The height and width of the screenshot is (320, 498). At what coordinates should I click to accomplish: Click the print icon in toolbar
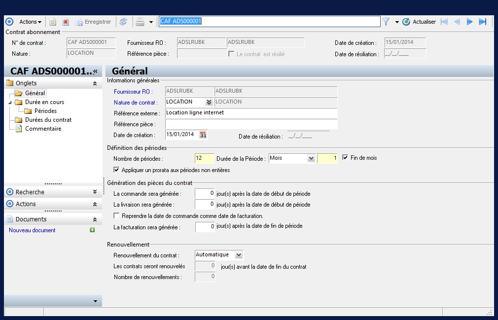coord(140,22)
